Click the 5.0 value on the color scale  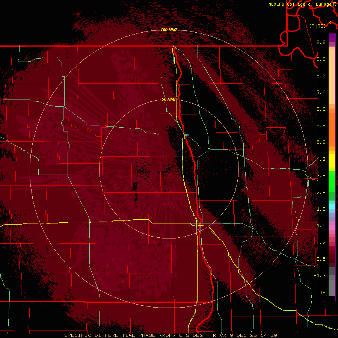pyautogui.click(x=321, y=142)
